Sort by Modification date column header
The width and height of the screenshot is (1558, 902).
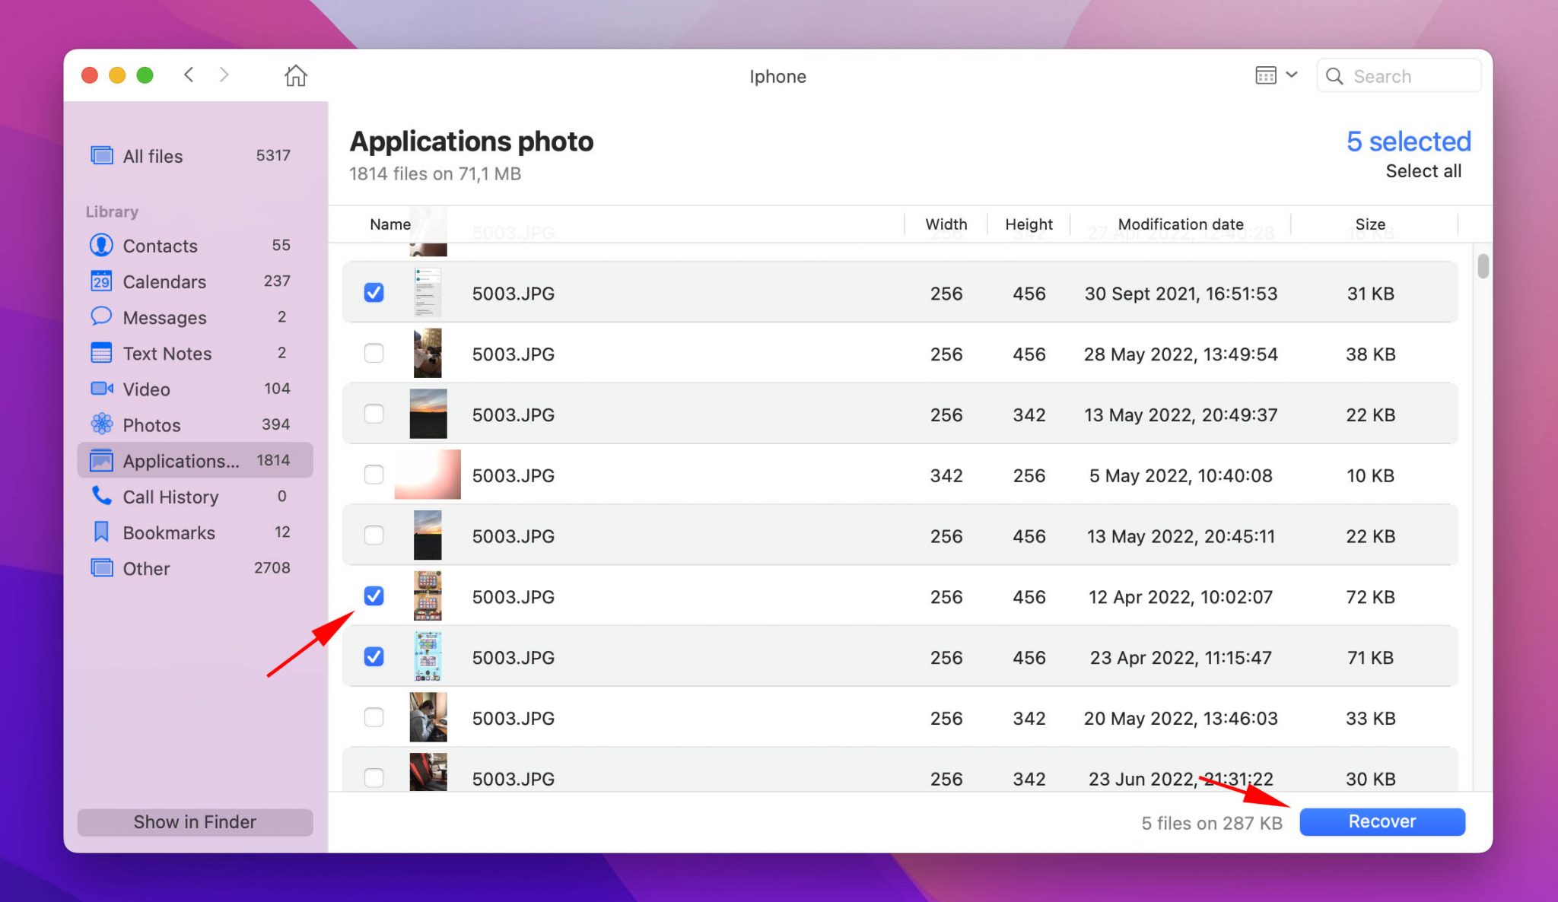pos(1180,224)
